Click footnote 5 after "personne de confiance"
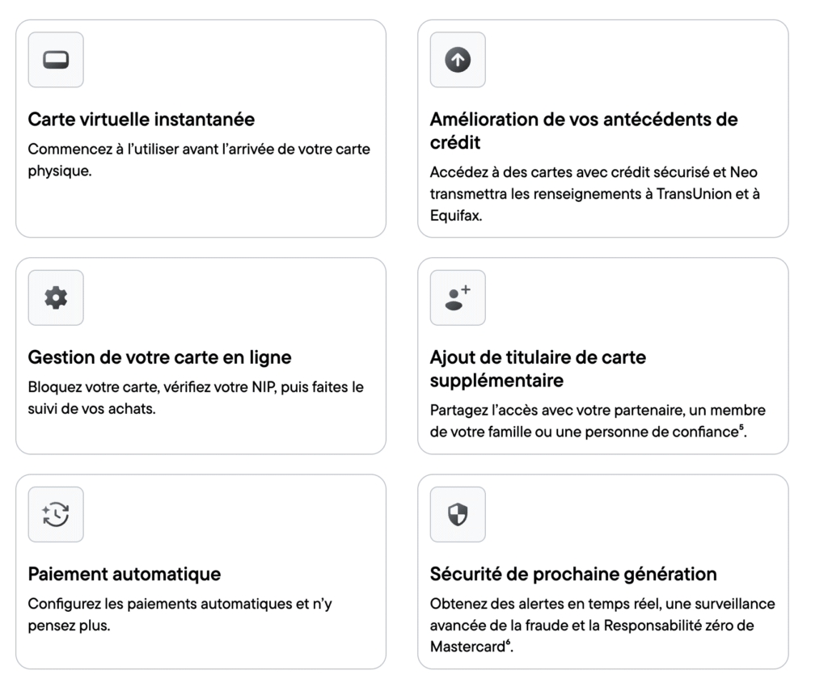The width and height of the screenshot is (828, 683). point(741,427)
